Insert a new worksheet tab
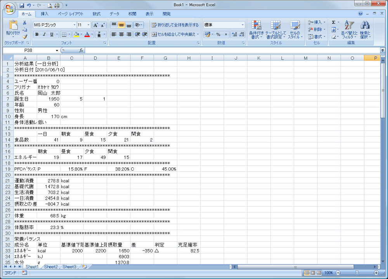 click(85, 267)
